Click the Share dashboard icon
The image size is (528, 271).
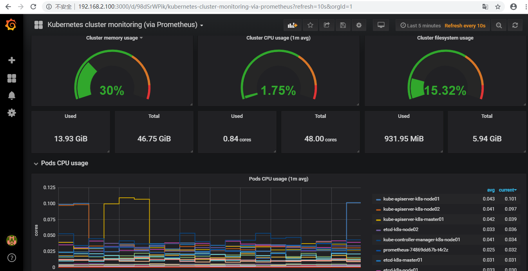pyautogui.click(x=327, y=25)
